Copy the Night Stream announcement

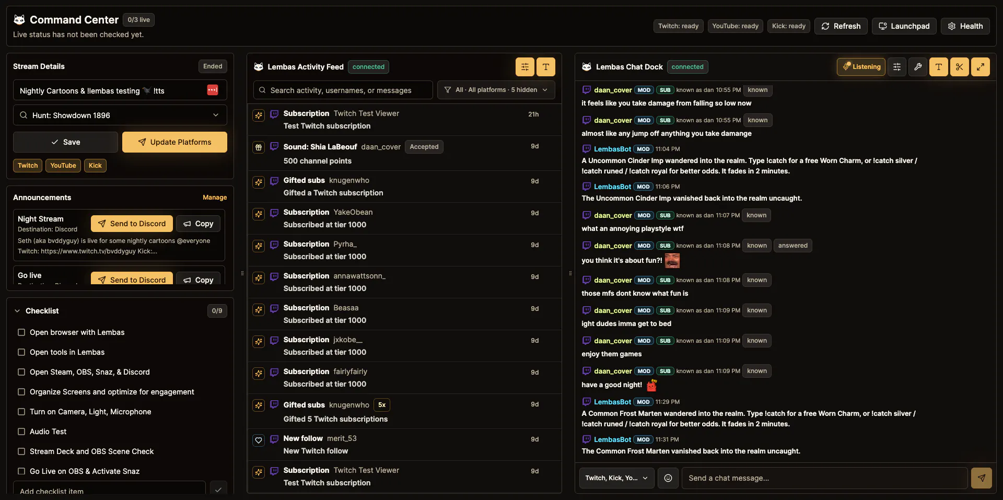click(x=198, y=224)
